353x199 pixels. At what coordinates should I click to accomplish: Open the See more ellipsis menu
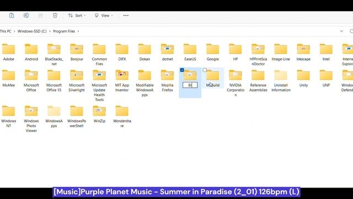point(126,15)
